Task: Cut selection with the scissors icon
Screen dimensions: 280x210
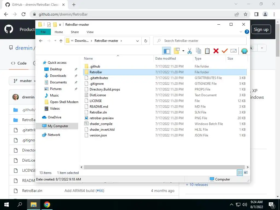Action: tap(189, 51)
